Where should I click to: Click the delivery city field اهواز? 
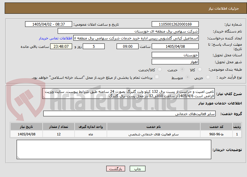(175, 62)
